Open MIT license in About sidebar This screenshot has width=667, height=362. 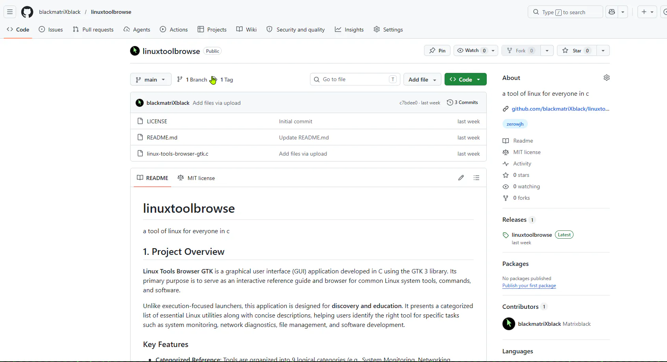coord(521,152)
